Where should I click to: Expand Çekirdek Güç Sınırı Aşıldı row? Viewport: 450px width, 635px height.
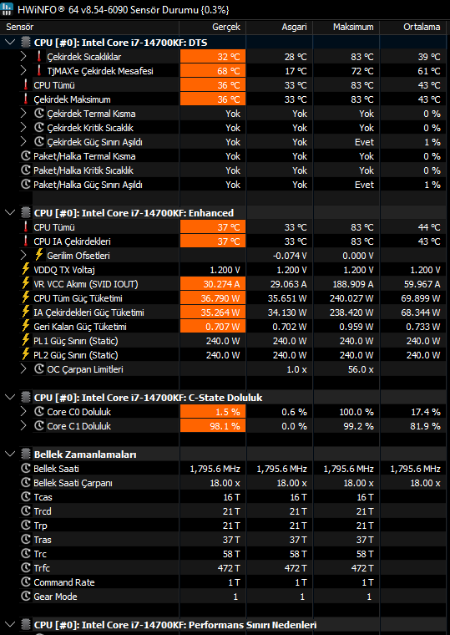(24, 142)
